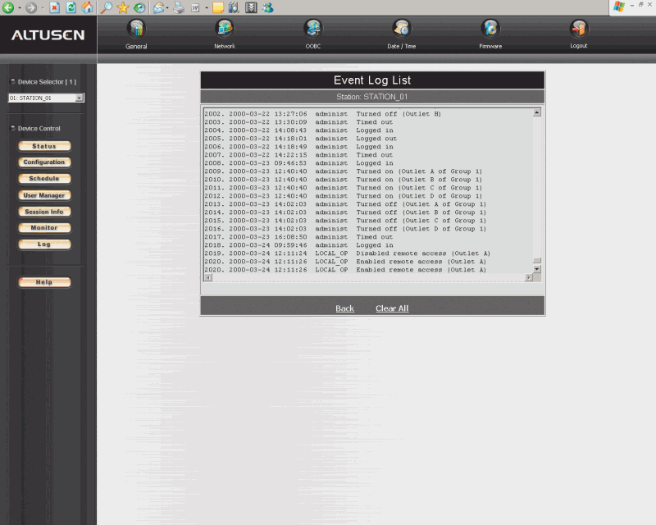
Task: Open the browser Favorites star icon
Action: click(x=123, y=7)
